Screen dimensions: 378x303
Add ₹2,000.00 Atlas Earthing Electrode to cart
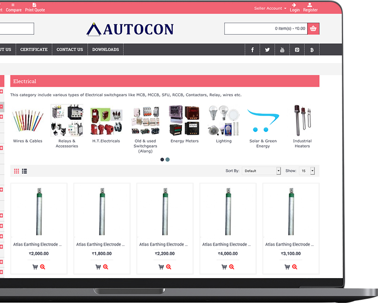(x=35, y=267)
